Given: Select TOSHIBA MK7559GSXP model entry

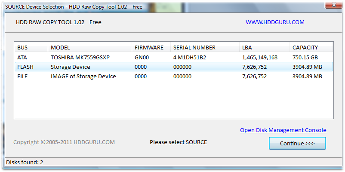Looking at the screenshot, I should pyautogui.click(x=80, y=58).
